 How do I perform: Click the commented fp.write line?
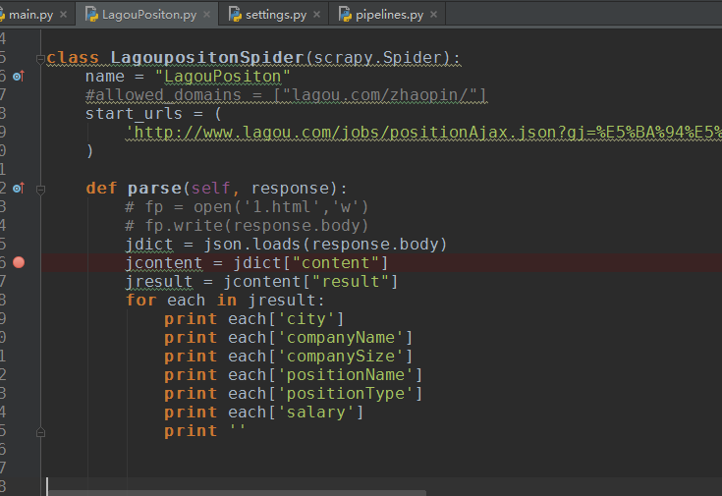pyautogui.click(x=247, y=226)
